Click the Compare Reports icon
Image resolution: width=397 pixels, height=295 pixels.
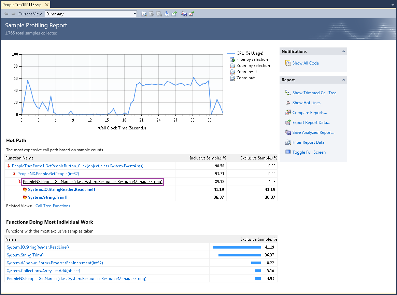tap(288, 113)
